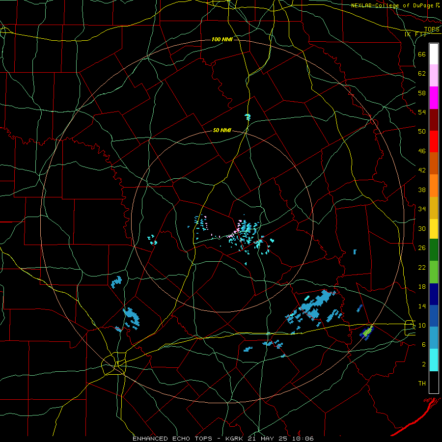Click legend value 58
The height and width of the screenshot is (442, 442).
pyautogui.click(x=422, y=93)
